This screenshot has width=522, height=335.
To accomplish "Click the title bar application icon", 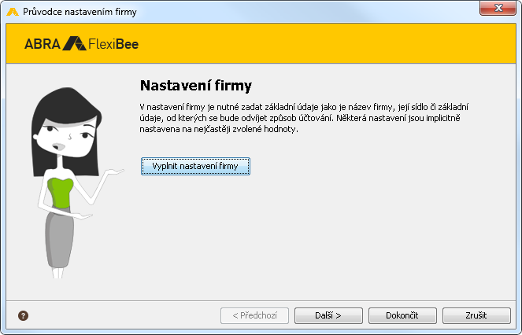I will point(13,12).
